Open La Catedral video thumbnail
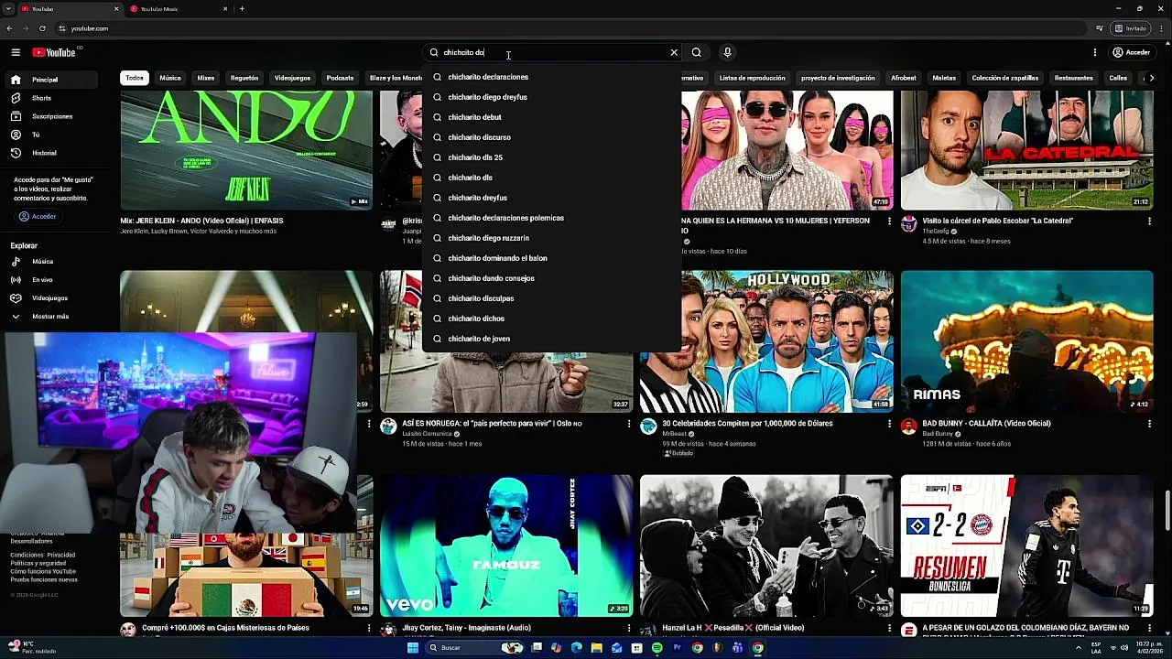1172x659 pixels. point(1026,150)
